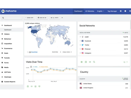Click the green table icon under Social Networks
The height and width of the screenshot is (98, 131).
coord(86,62)
